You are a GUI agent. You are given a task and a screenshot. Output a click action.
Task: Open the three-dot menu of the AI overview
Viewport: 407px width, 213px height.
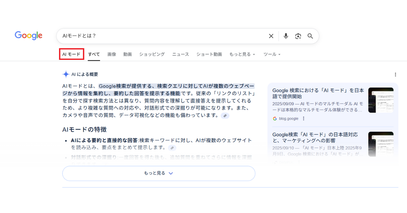click(395, 74)
